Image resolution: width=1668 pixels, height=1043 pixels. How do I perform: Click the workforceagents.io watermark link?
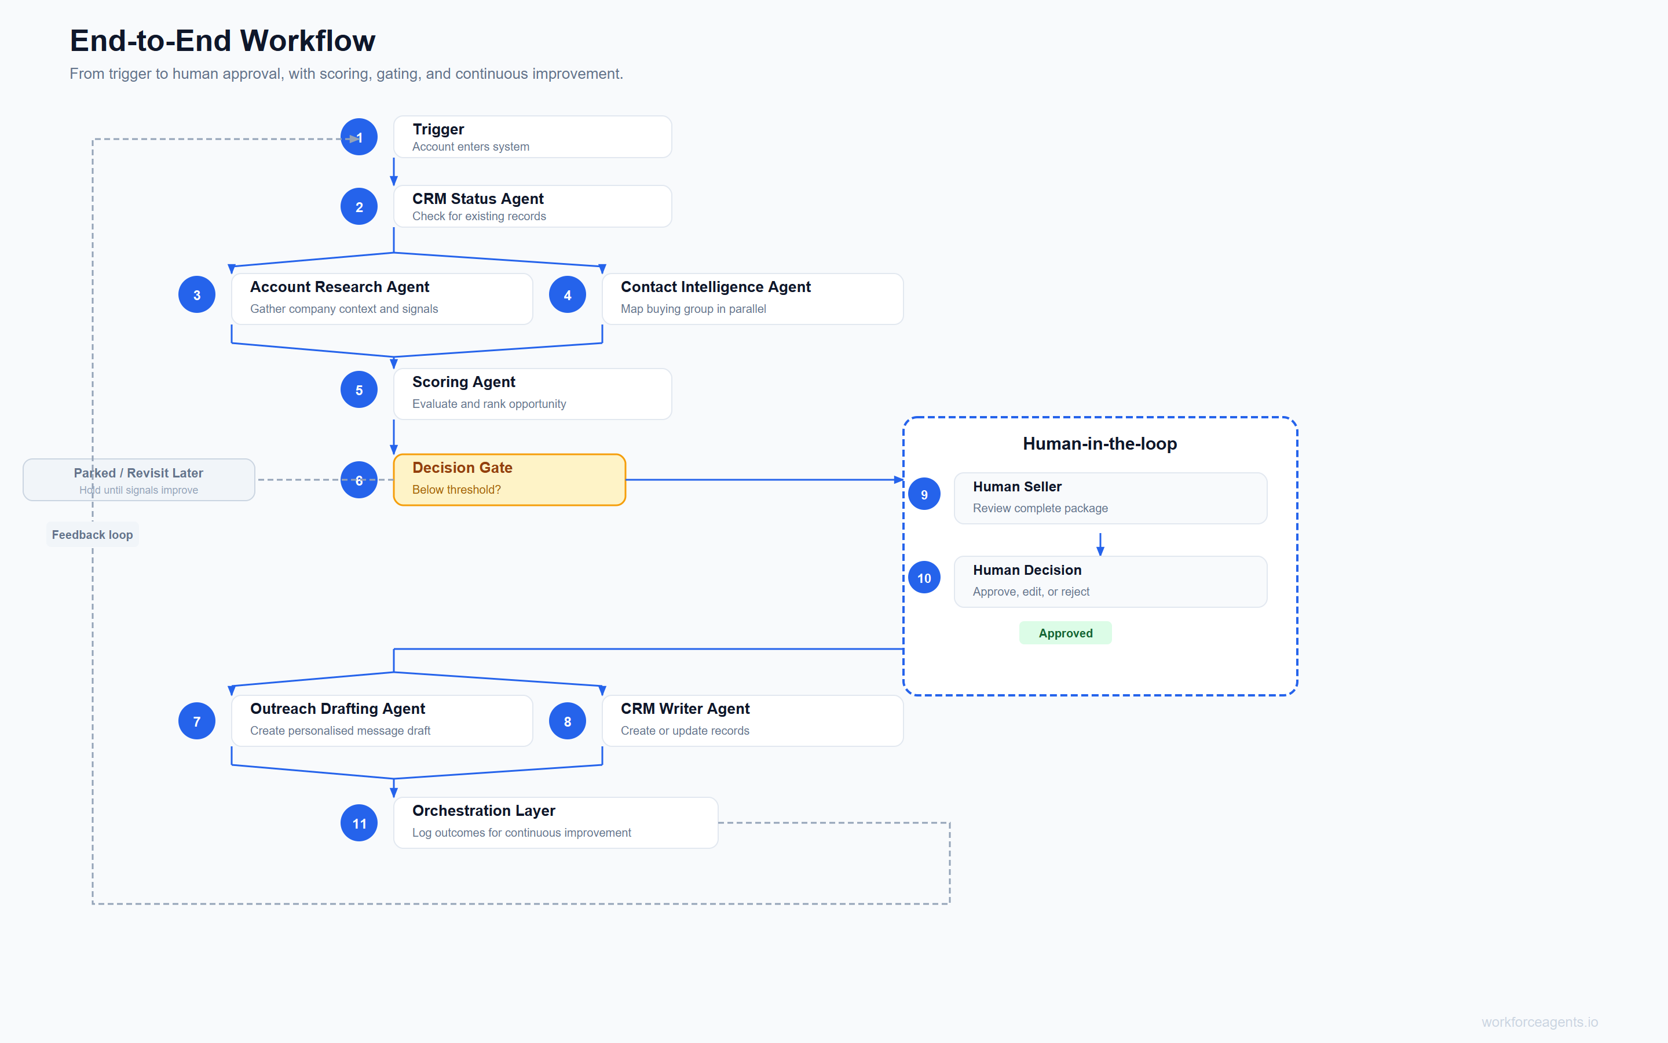tap(1539, 1022)
